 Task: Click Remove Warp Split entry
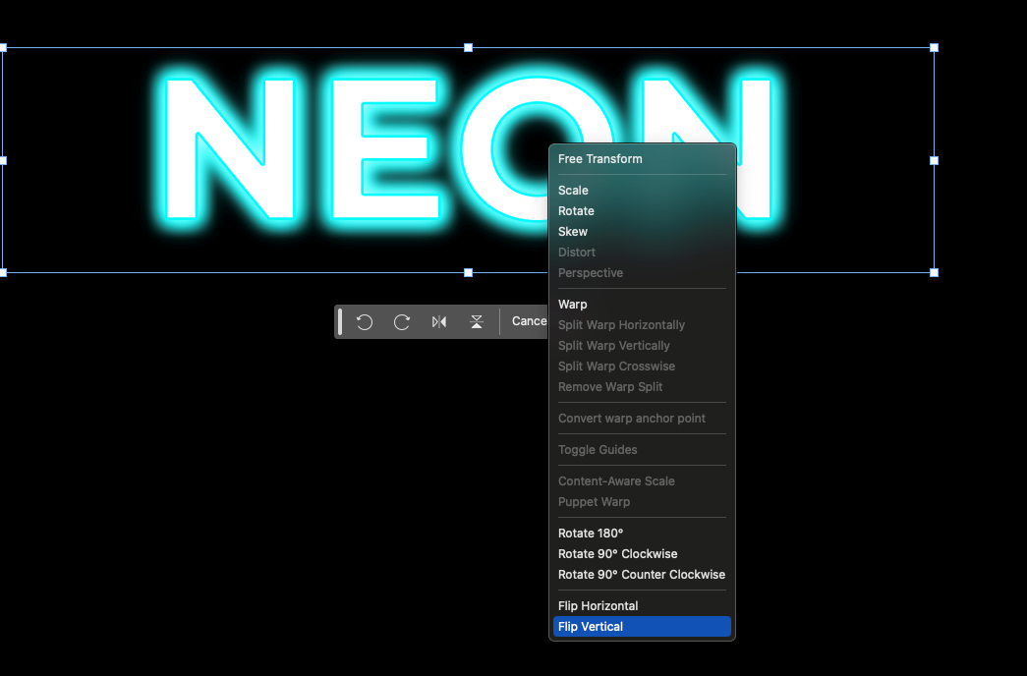(642, 387)
